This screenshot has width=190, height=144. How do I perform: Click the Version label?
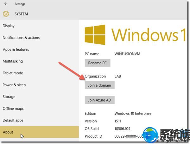coord(91,121)
